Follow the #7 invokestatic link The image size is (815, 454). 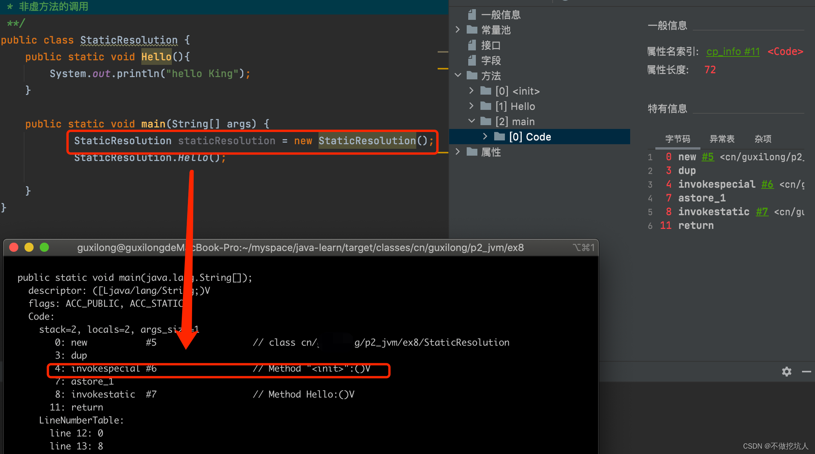762,212
